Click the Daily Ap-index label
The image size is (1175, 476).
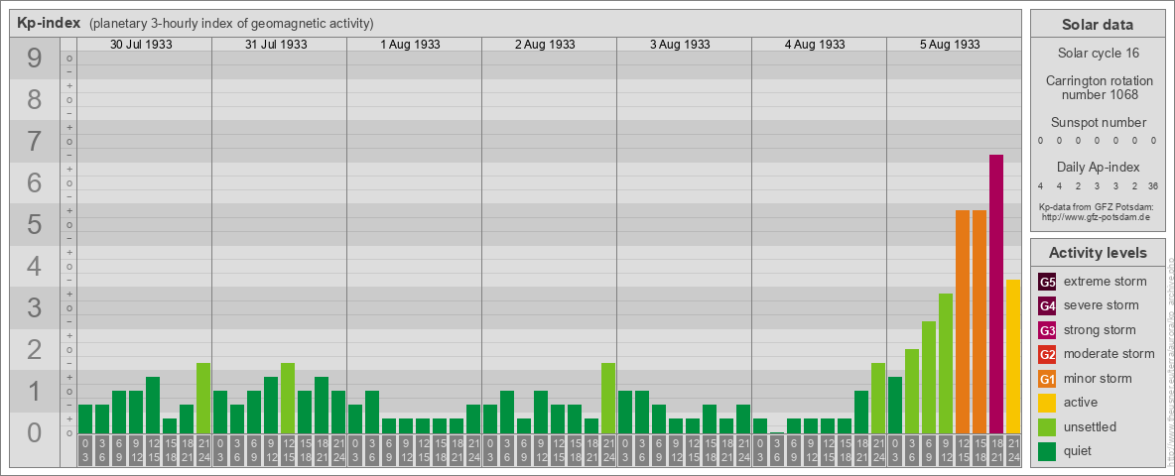click(x=1097, y=167)
